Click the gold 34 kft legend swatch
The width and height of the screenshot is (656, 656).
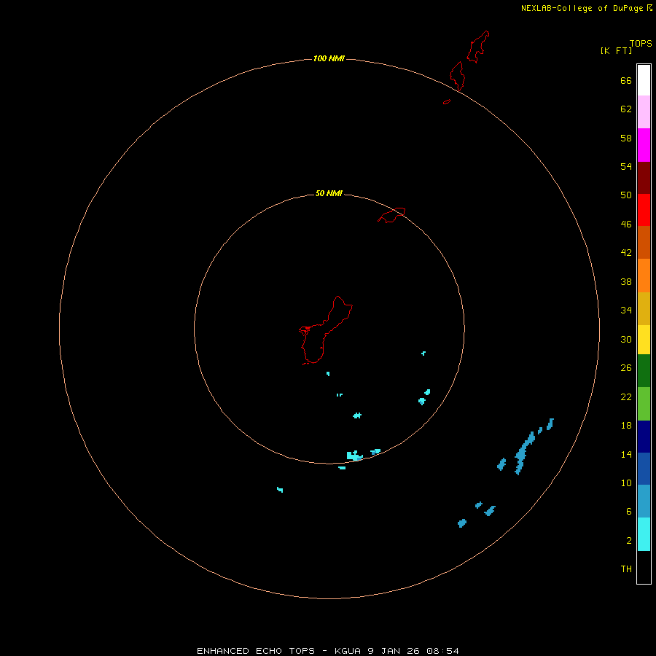coord(644,308)
